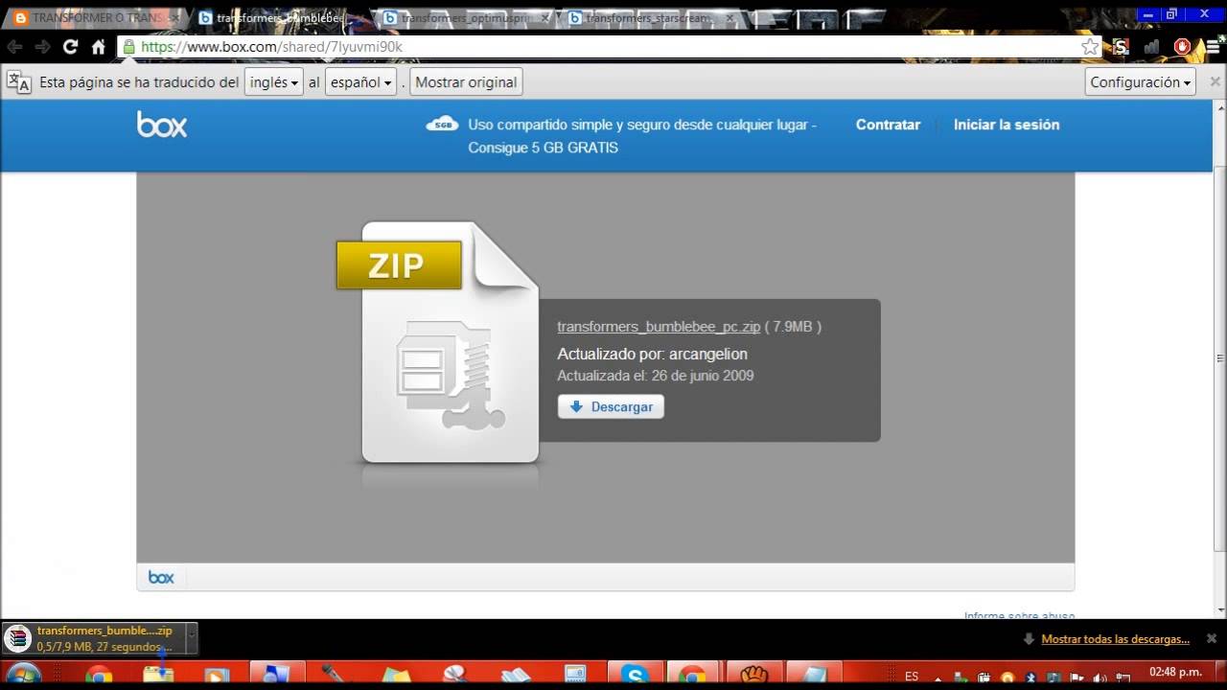Close the translation bar

click(x=1215, y=82)
